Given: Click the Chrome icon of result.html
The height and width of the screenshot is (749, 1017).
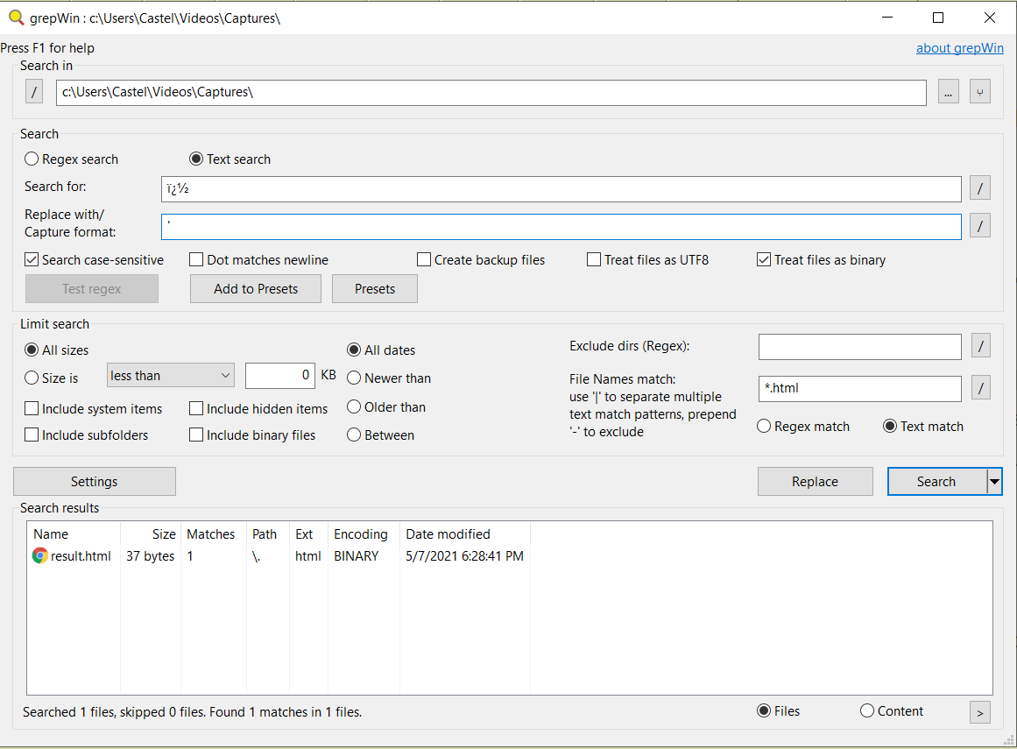Looking at the screenshot, I should point(40,555).
